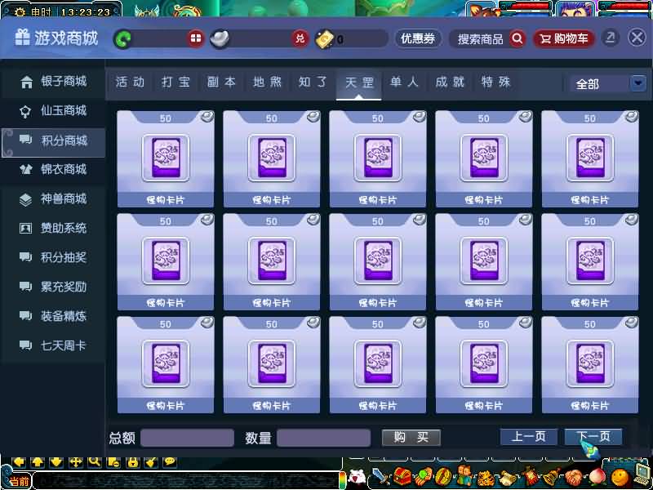
Task: Click the yellow ticket coupon icon
Action: [324, 38]
